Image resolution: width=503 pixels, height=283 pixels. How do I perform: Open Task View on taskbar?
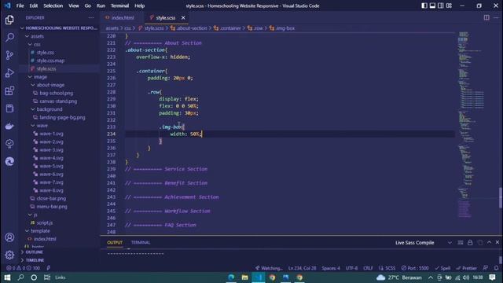[47, 277]
